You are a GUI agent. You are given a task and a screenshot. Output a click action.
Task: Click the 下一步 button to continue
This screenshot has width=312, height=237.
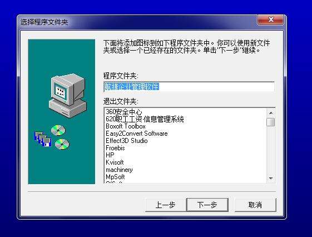(207, 205)
